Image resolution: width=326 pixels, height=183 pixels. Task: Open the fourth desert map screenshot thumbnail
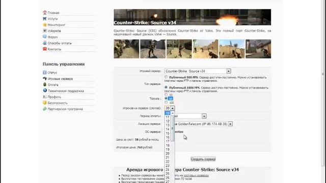[x=206, y=49]
